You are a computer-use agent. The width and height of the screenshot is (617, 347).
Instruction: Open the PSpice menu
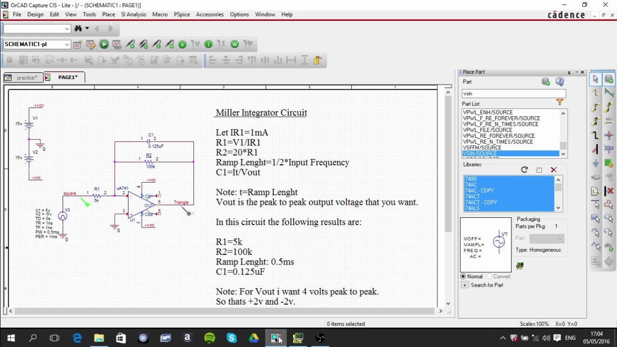[x=182, y=14]
